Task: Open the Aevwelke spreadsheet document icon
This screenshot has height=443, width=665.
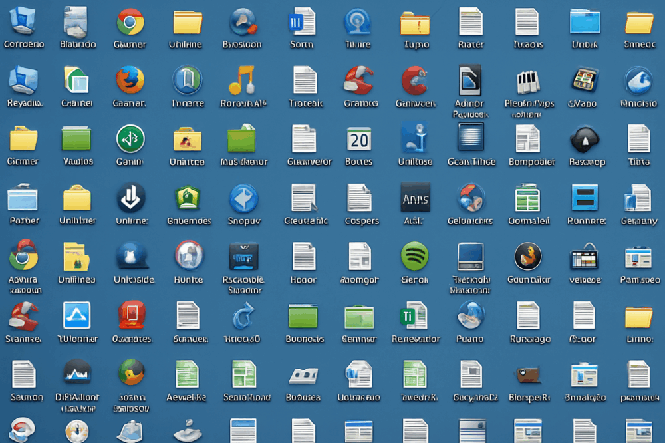Action: coord(187,374)
